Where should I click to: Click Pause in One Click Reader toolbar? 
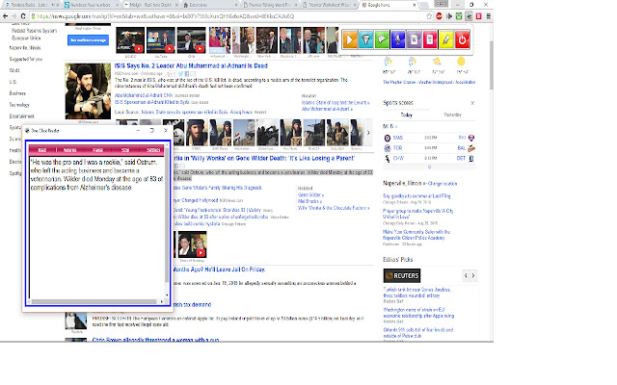coord(98,150)
